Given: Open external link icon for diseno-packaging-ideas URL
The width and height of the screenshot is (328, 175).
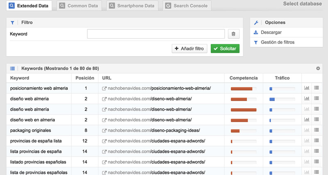Looking at the screenshot, I should point(104,130).
